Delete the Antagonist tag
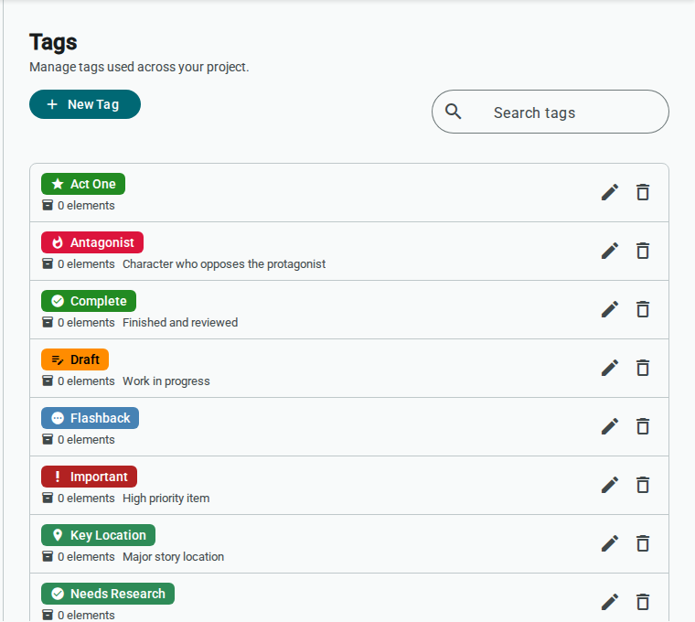Image resolution: width=695 pixels, height=622 pixels. 643,251
